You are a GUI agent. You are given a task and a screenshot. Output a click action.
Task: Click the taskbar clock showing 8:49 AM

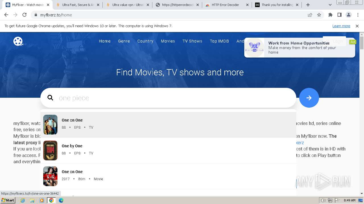(x=349, y=200)
